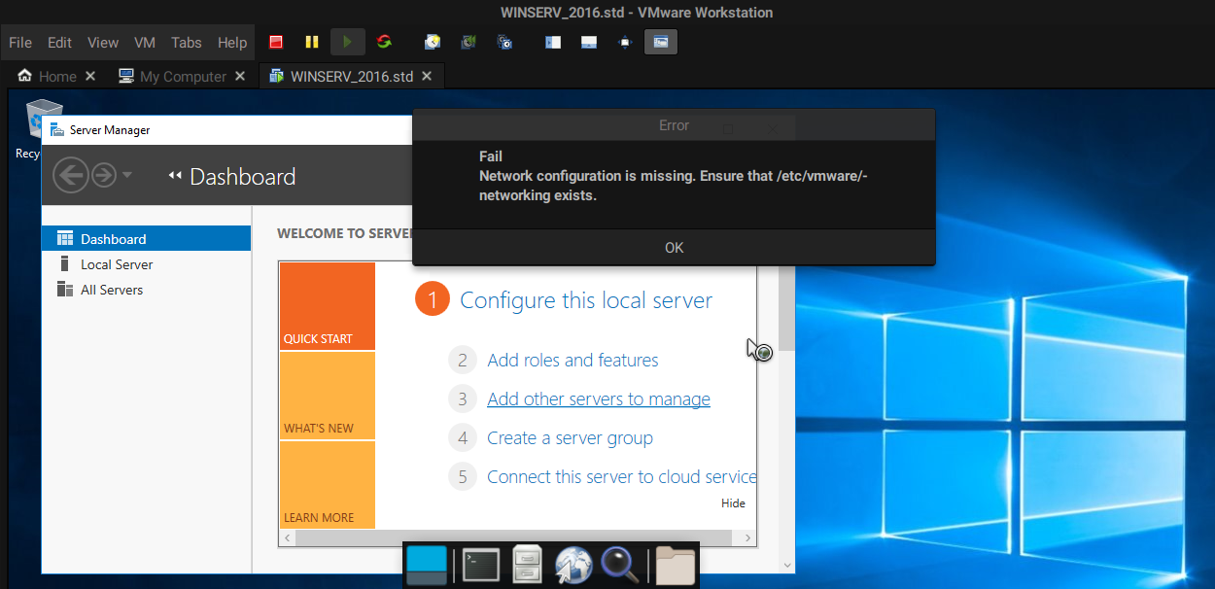Close the My Computer tab
This screenshot has height=589, width=1215.
point(240,77)
